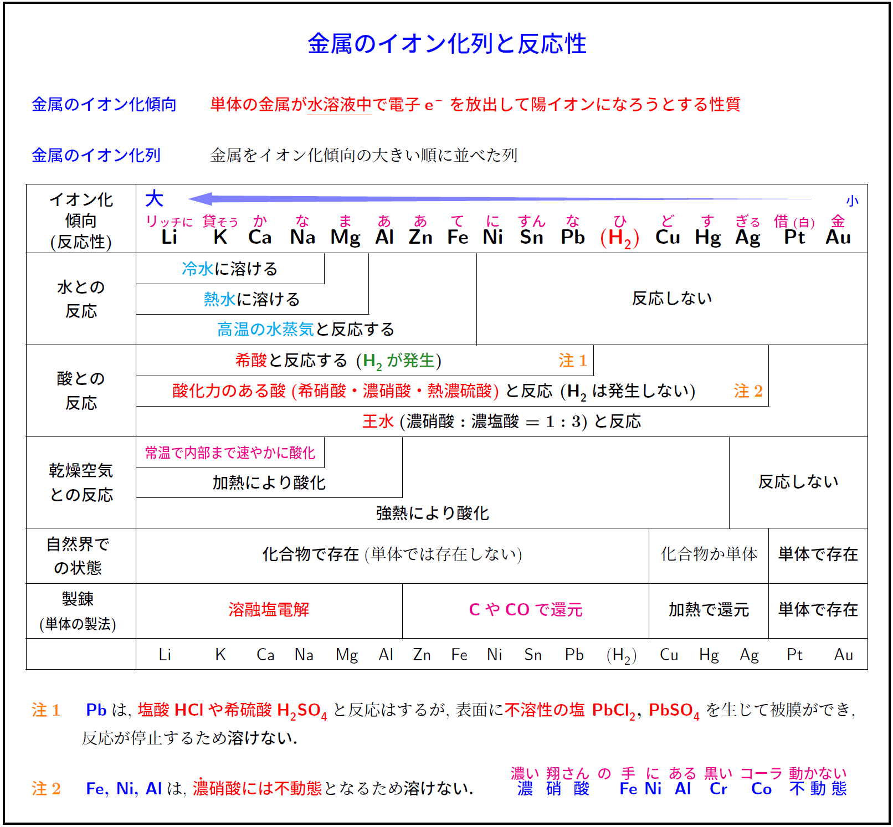Click 反応しない in the water reaction row
Screen dimensions: 893x827
click(x=672, y=299)
